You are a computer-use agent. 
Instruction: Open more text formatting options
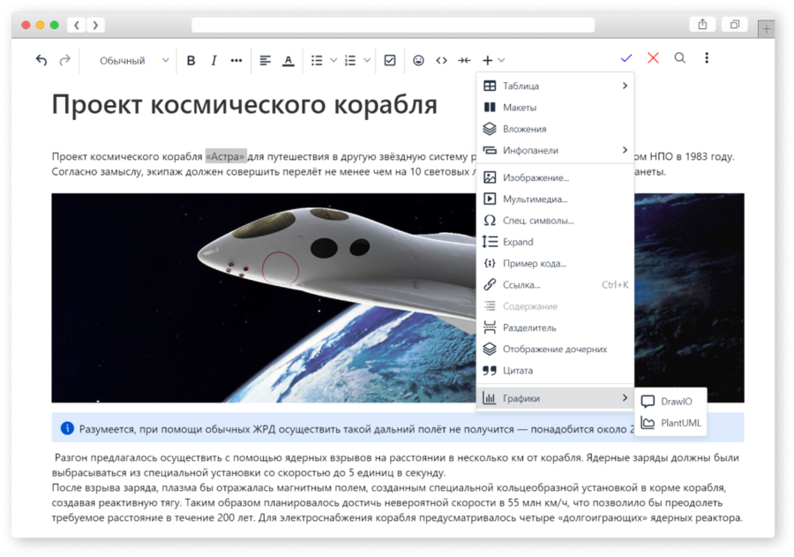coord(236,60)
